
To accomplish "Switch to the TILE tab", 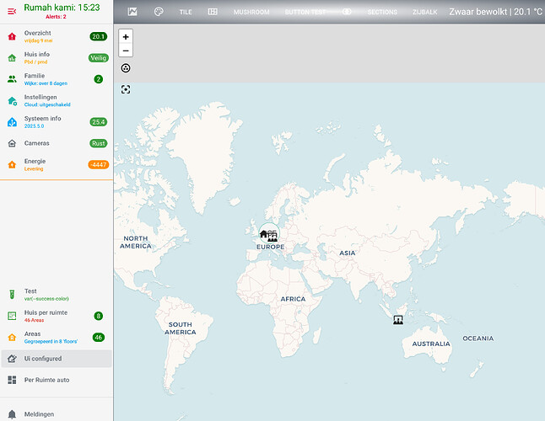I will pyautogui.click(x=186, y=13).
